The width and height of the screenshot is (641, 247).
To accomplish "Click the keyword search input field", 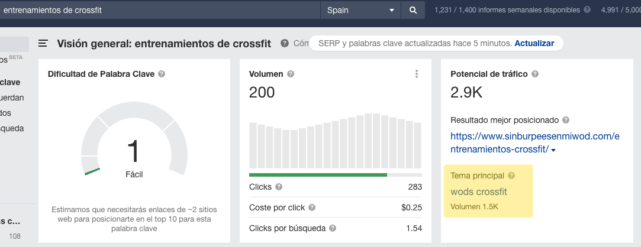I will pyautogui.click(x=160, y=10).
